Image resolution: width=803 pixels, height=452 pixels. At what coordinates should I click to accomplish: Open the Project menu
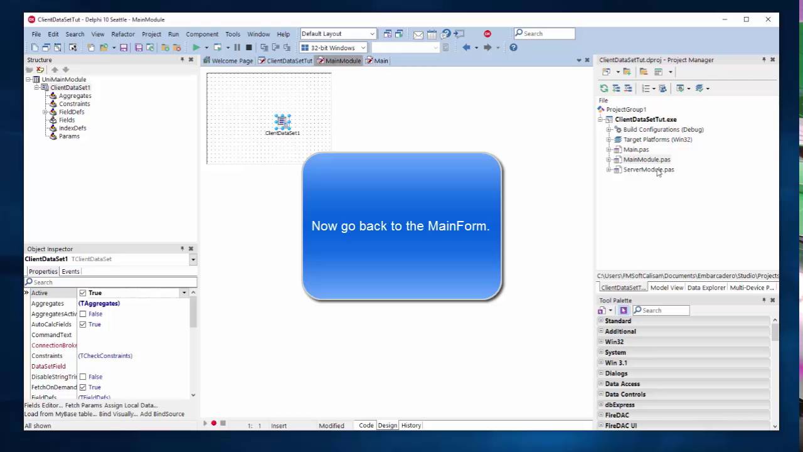tap(151, 34)
